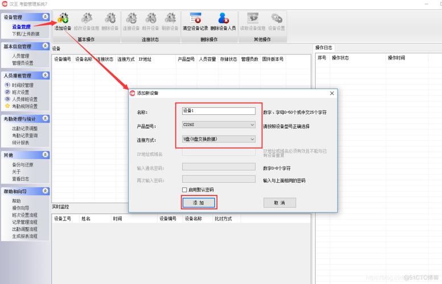Open 帮助 in the help group
Viewport: 442px width, 284px height.
[16, 201]
